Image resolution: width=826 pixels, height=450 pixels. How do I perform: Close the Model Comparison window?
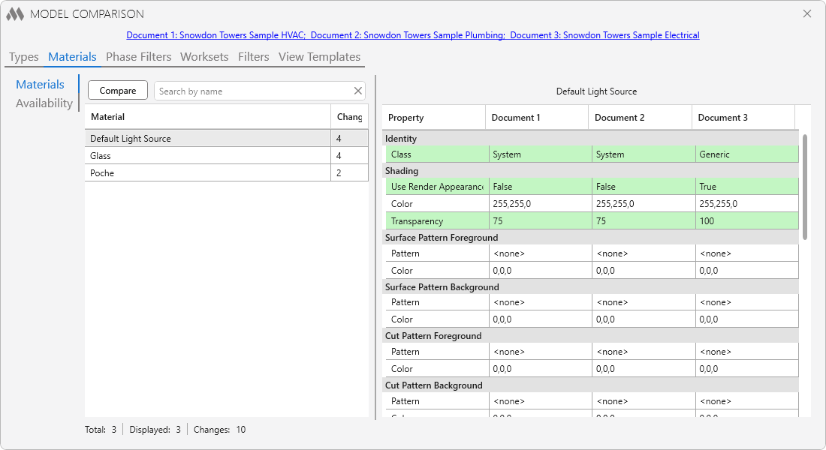click(807, 13)
